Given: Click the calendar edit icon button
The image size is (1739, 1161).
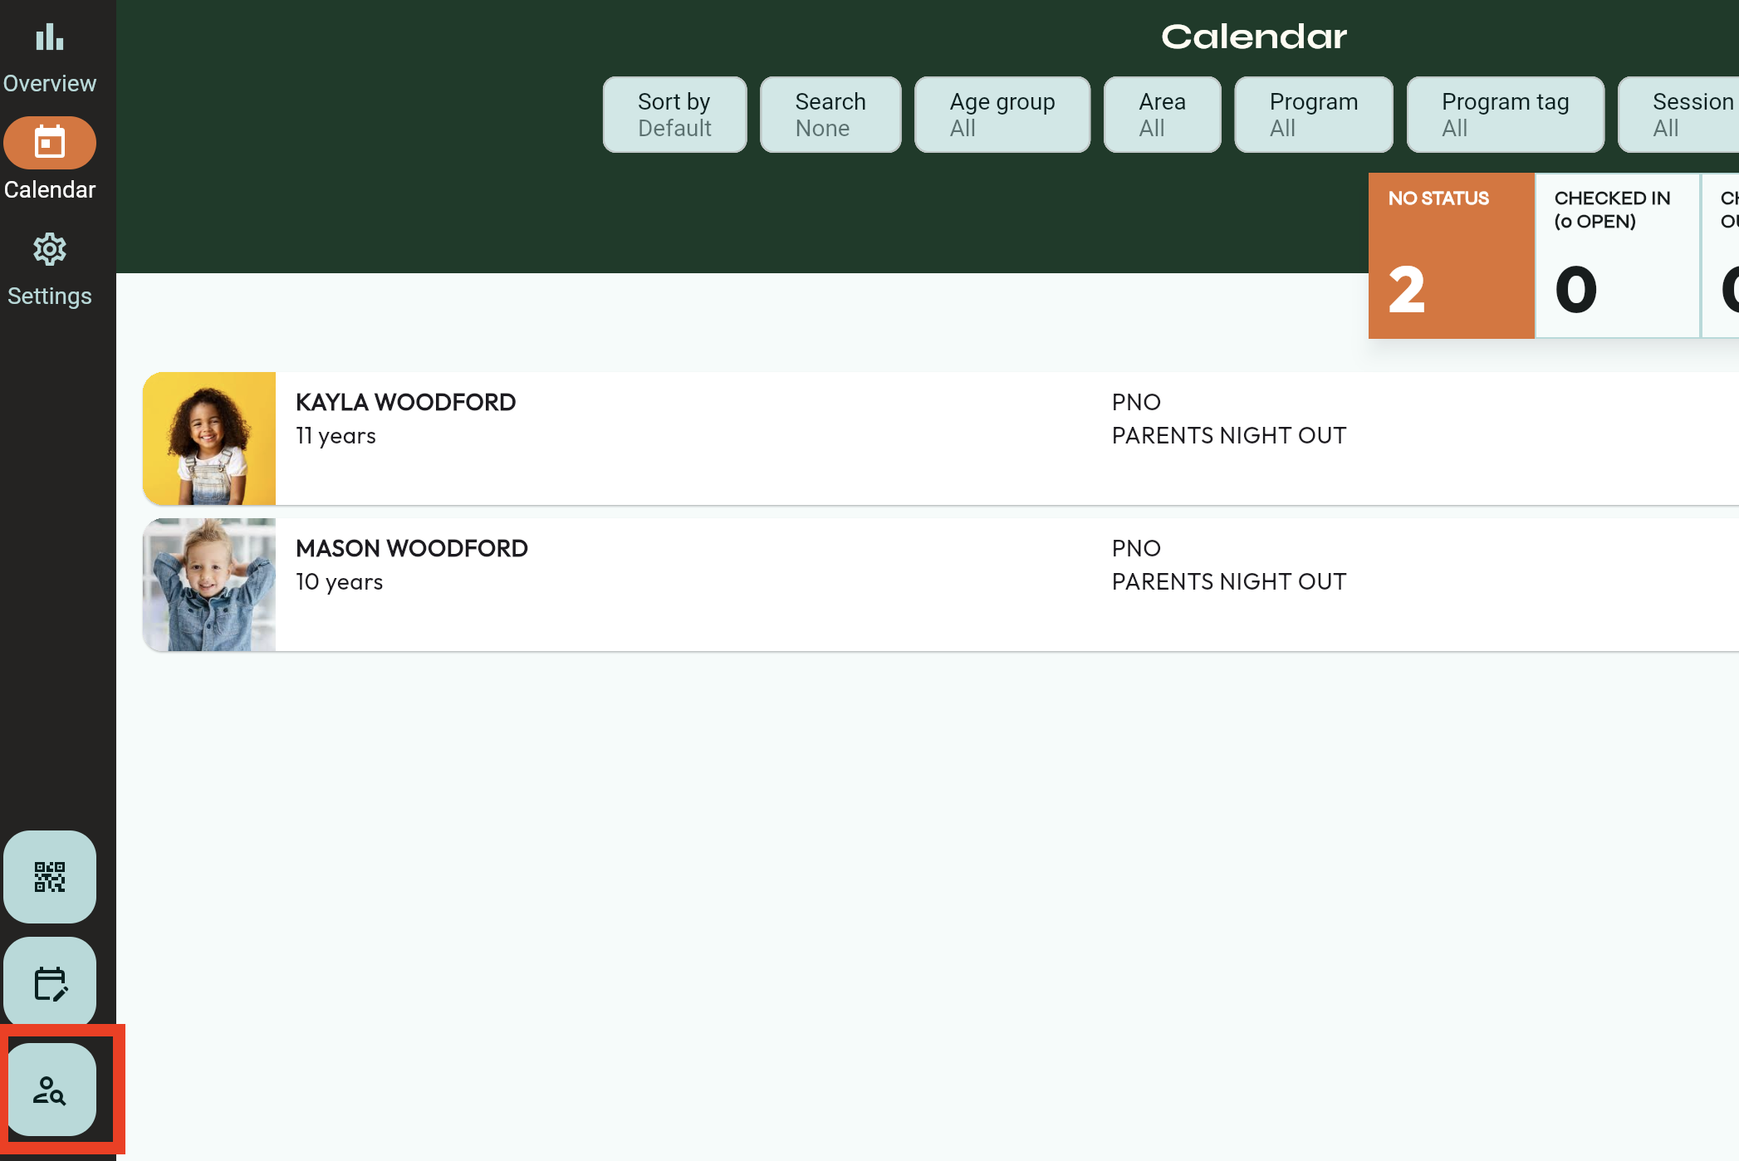Looking at the screenshot, I should pyautogui.click(x=50, y=983).
